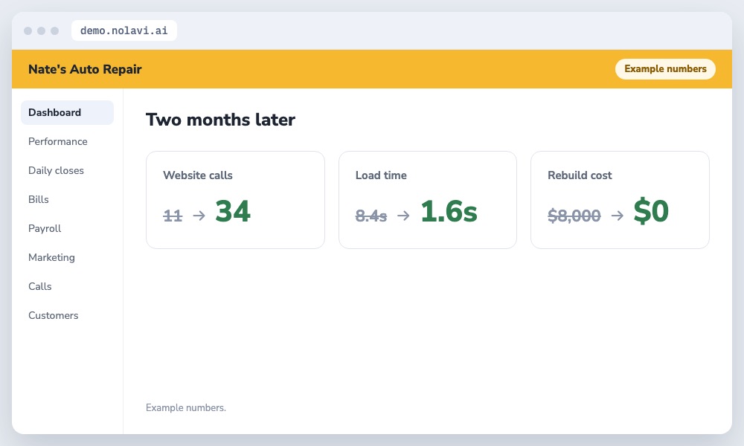Click the arrow in Website calls card
Image resolution: width=744 pixels, height=446 pixels.
199,216
